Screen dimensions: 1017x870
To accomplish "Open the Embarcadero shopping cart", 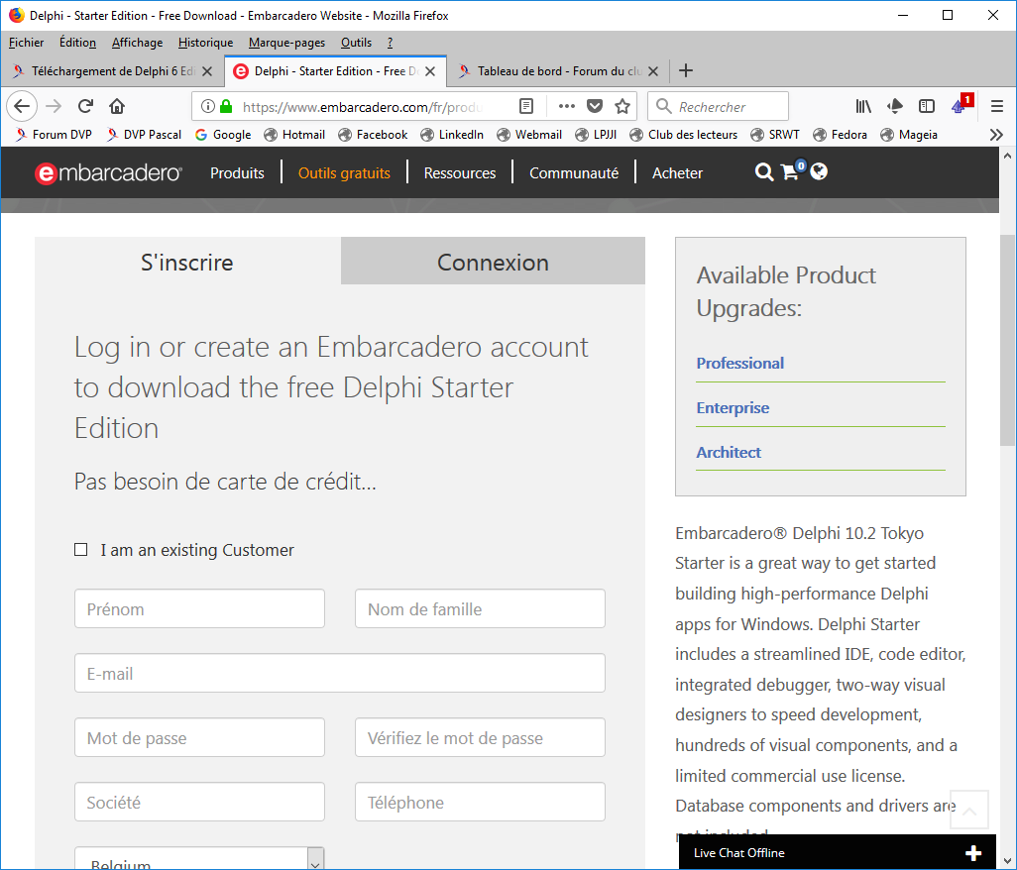I will point(791,172).
